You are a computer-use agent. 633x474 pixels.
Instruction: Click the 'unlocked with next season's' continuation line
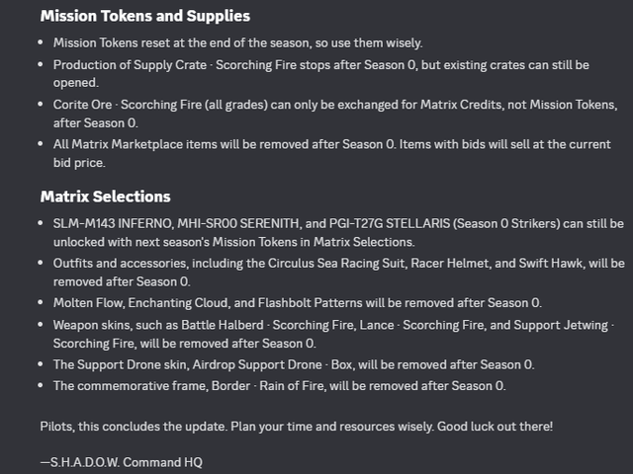[233, 241]
